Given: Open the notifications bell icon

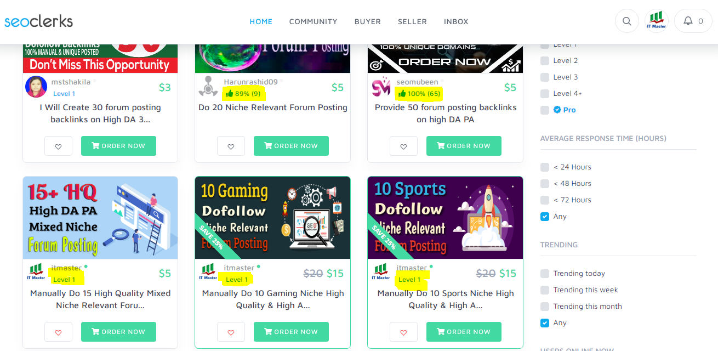Looking at the screenshot, I should [x=688, y=21].
